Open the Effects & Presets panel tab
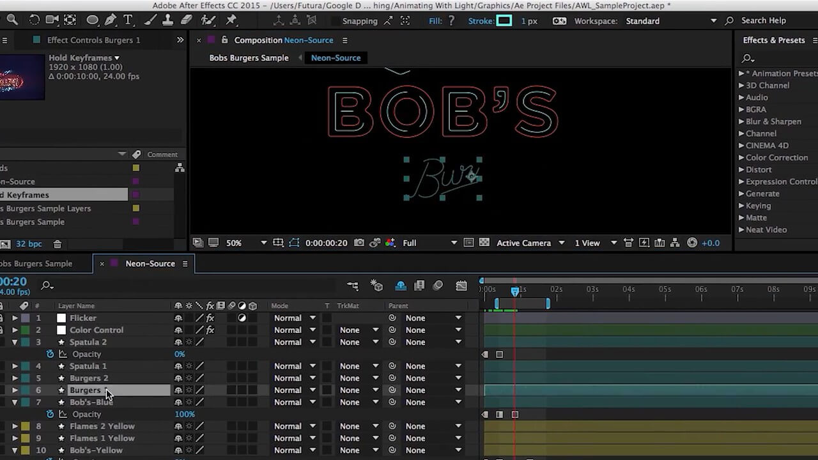This screenshot has height=460, width=818. [773, 40]
